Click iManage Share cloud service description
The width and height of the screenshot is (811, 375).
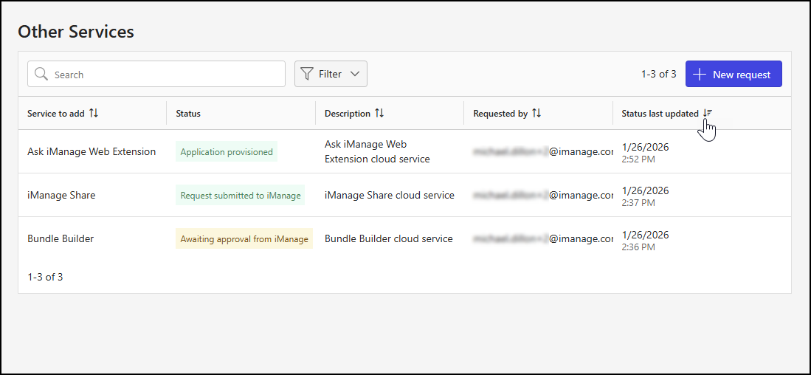(x=390, y=195)
